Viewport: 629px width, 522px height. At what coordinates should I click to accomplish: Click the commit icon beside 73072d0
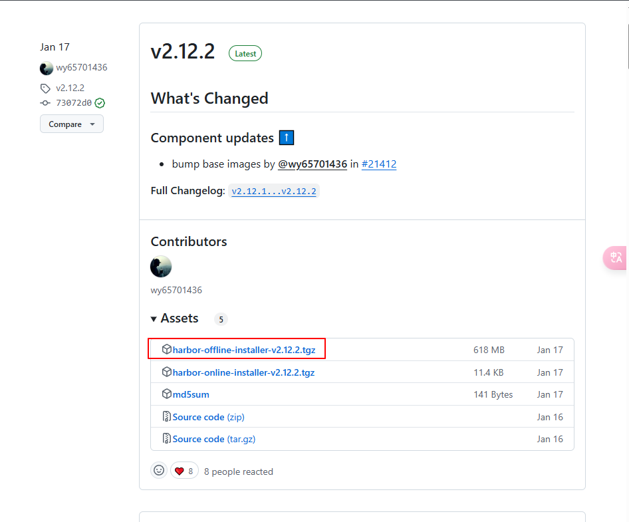point(45,103)
